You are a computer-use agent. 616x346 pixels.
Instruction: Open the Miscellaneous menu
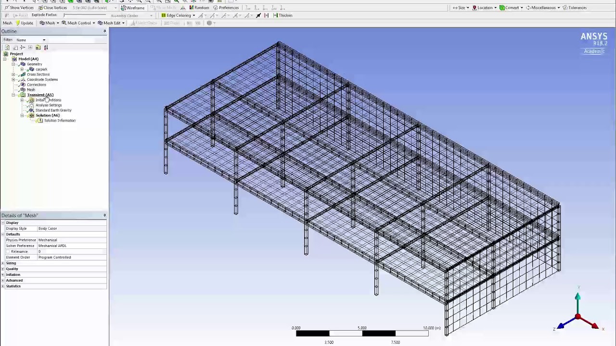coord(543,8)
